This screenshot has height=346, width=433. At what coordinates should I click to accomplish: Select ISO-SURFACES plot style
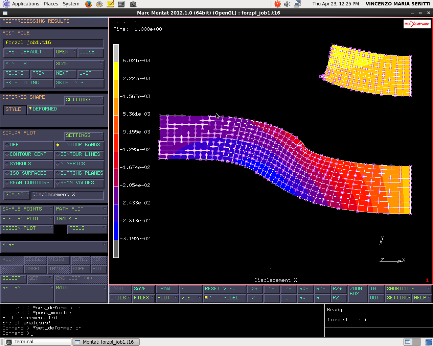click(28, 173)
